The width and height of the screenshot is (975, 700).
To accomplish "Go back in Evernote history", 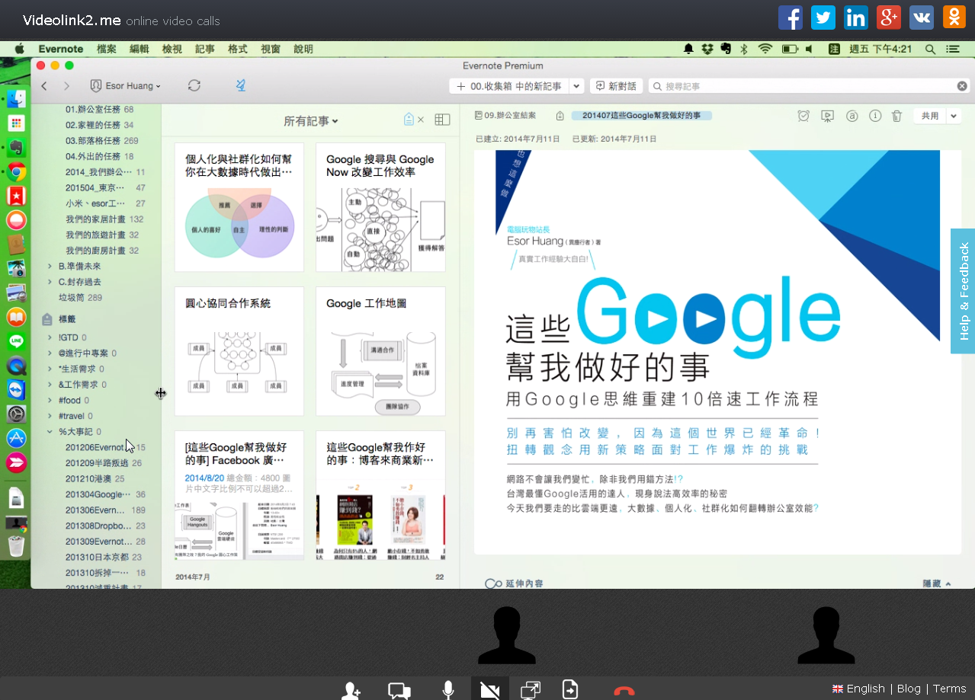I will [x=44, y=86].
